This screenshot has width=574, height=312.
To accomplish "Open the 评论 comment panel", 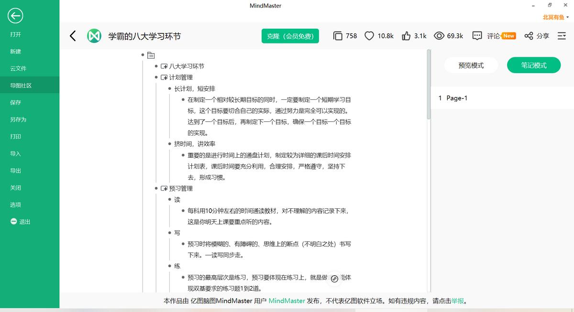I will 489,35.
